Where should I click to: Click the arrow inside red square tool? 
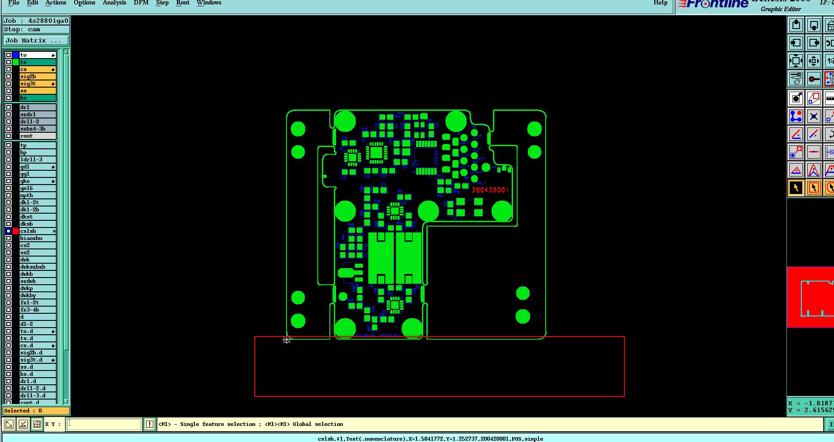[x=814, y=188]
